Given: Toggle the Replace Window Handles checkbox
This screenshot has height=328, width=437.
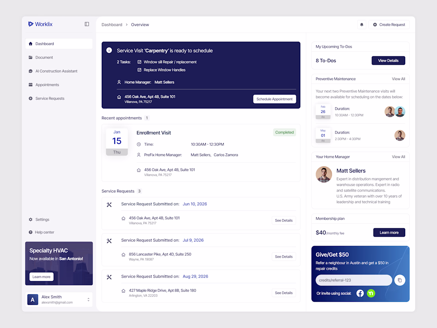Looking at the screenshot, I should point(139,70).
